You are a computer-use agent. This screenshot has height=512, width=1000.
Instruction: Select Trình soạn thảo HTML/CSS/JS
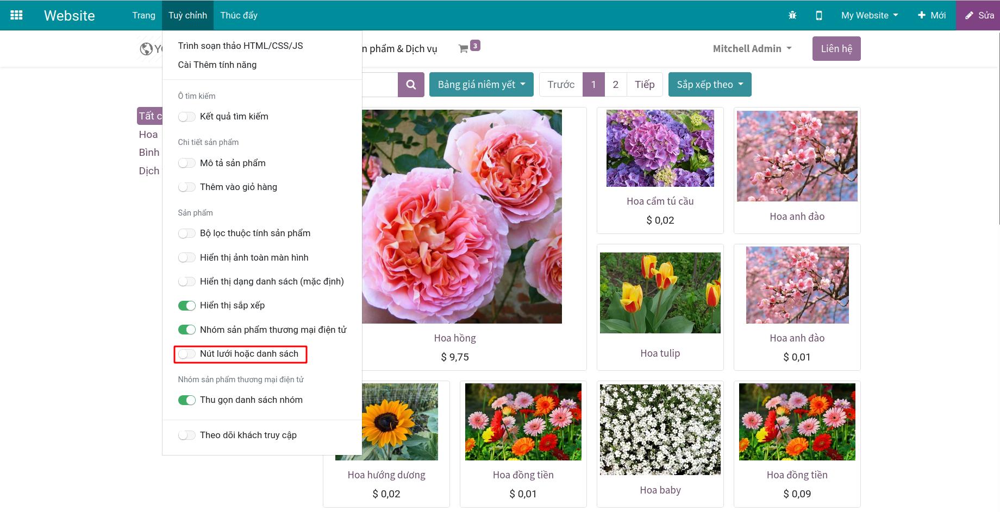click(240, 46)
